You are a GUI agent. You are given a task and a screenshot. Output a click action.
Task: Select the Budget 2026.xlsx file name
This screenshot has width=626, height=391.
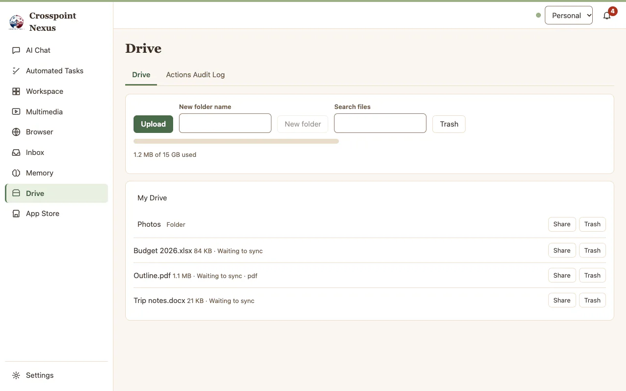[163, 251]
